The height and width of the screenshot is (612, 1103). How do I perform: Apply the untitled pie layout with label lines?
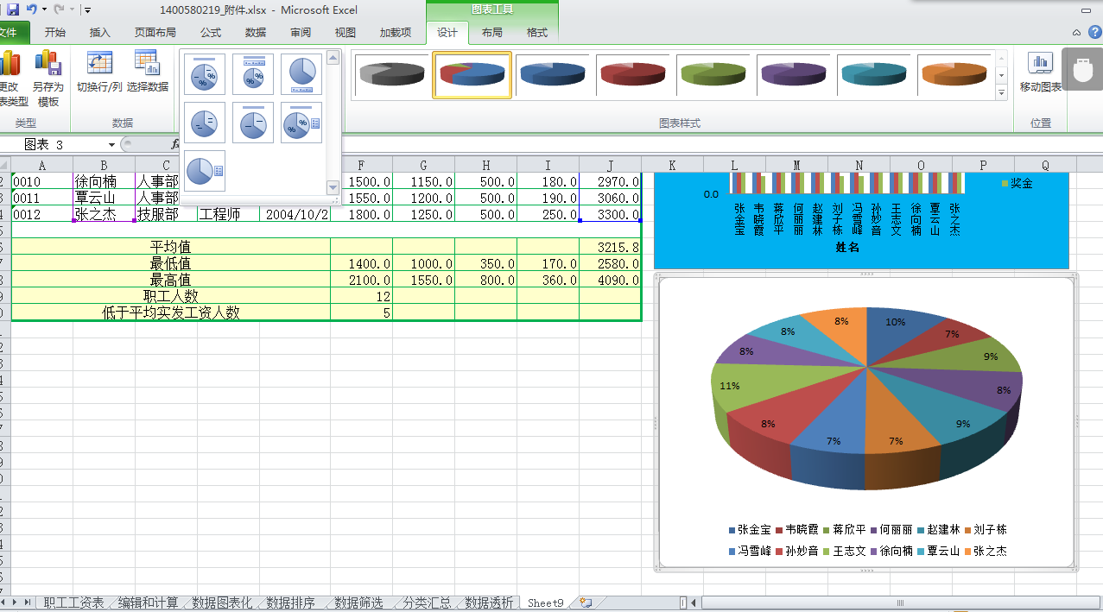205,123
